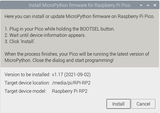Maximize window using the up chevron icon
This screenshot has height=113, width=160.
click(x=148, y=5)
